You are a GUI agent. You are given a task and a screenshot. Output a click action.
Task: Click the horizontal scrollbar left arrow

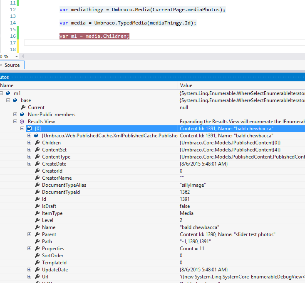pyautogui.click(x=23, y=56)
